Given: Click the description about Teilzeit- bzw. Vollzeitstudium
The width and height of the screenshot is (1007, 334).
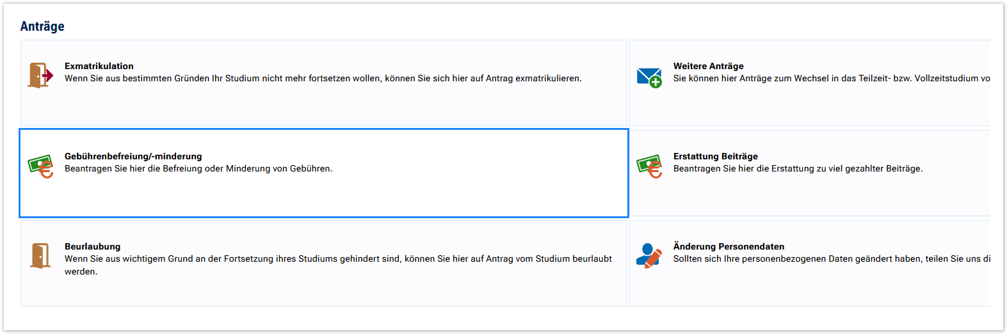Looking at the screenshot, I should click(x=831, y=78).
